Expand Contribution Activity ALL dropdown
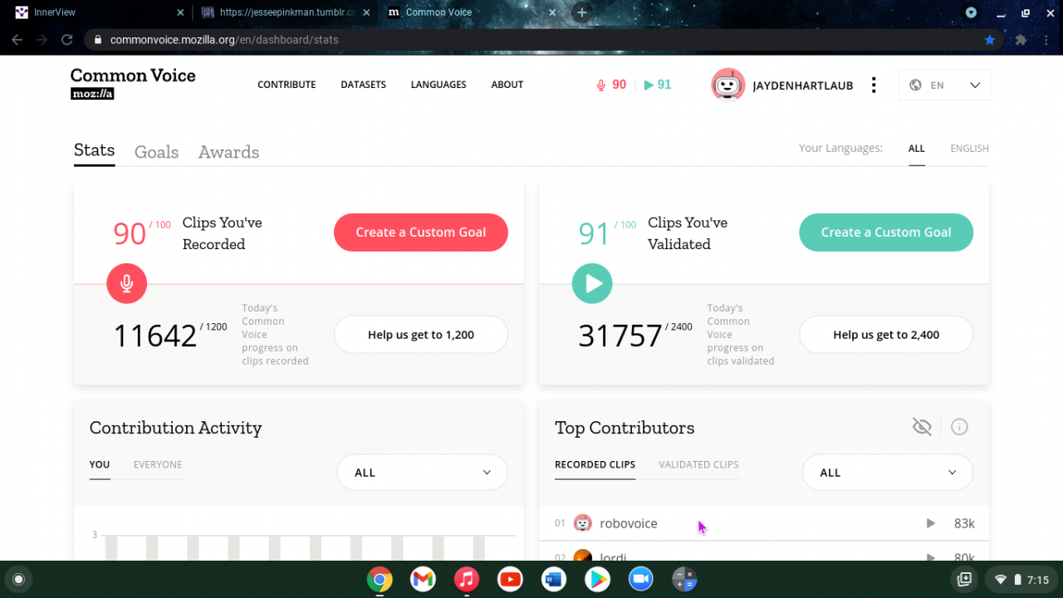This screenshot has width=1063, height=598. 423,473
